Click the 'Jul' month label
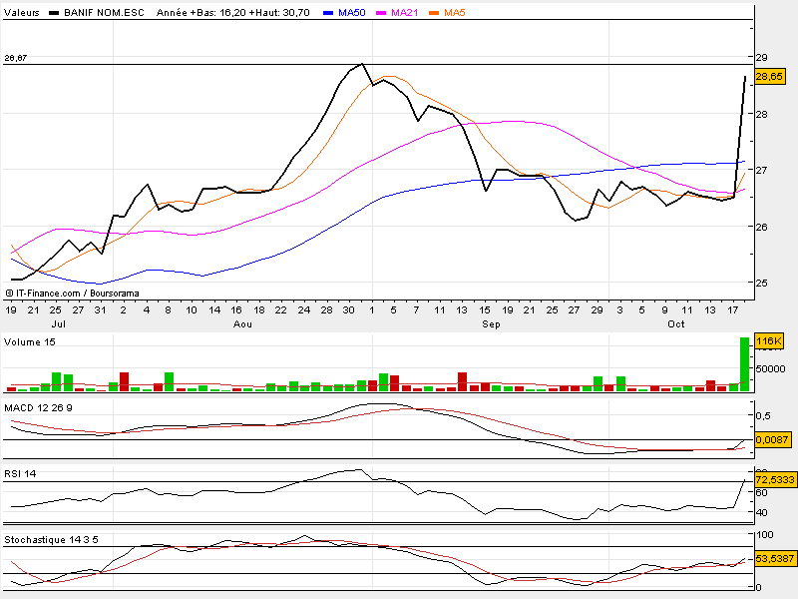Image resolution: width=798 pixels, height=599 pixels. click(x=59, y=324)
